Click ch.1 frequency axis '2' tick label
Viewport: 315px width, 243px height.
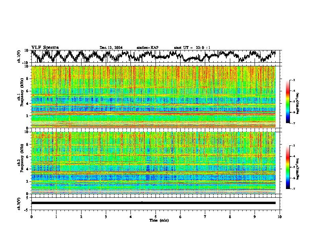point(27,116)
